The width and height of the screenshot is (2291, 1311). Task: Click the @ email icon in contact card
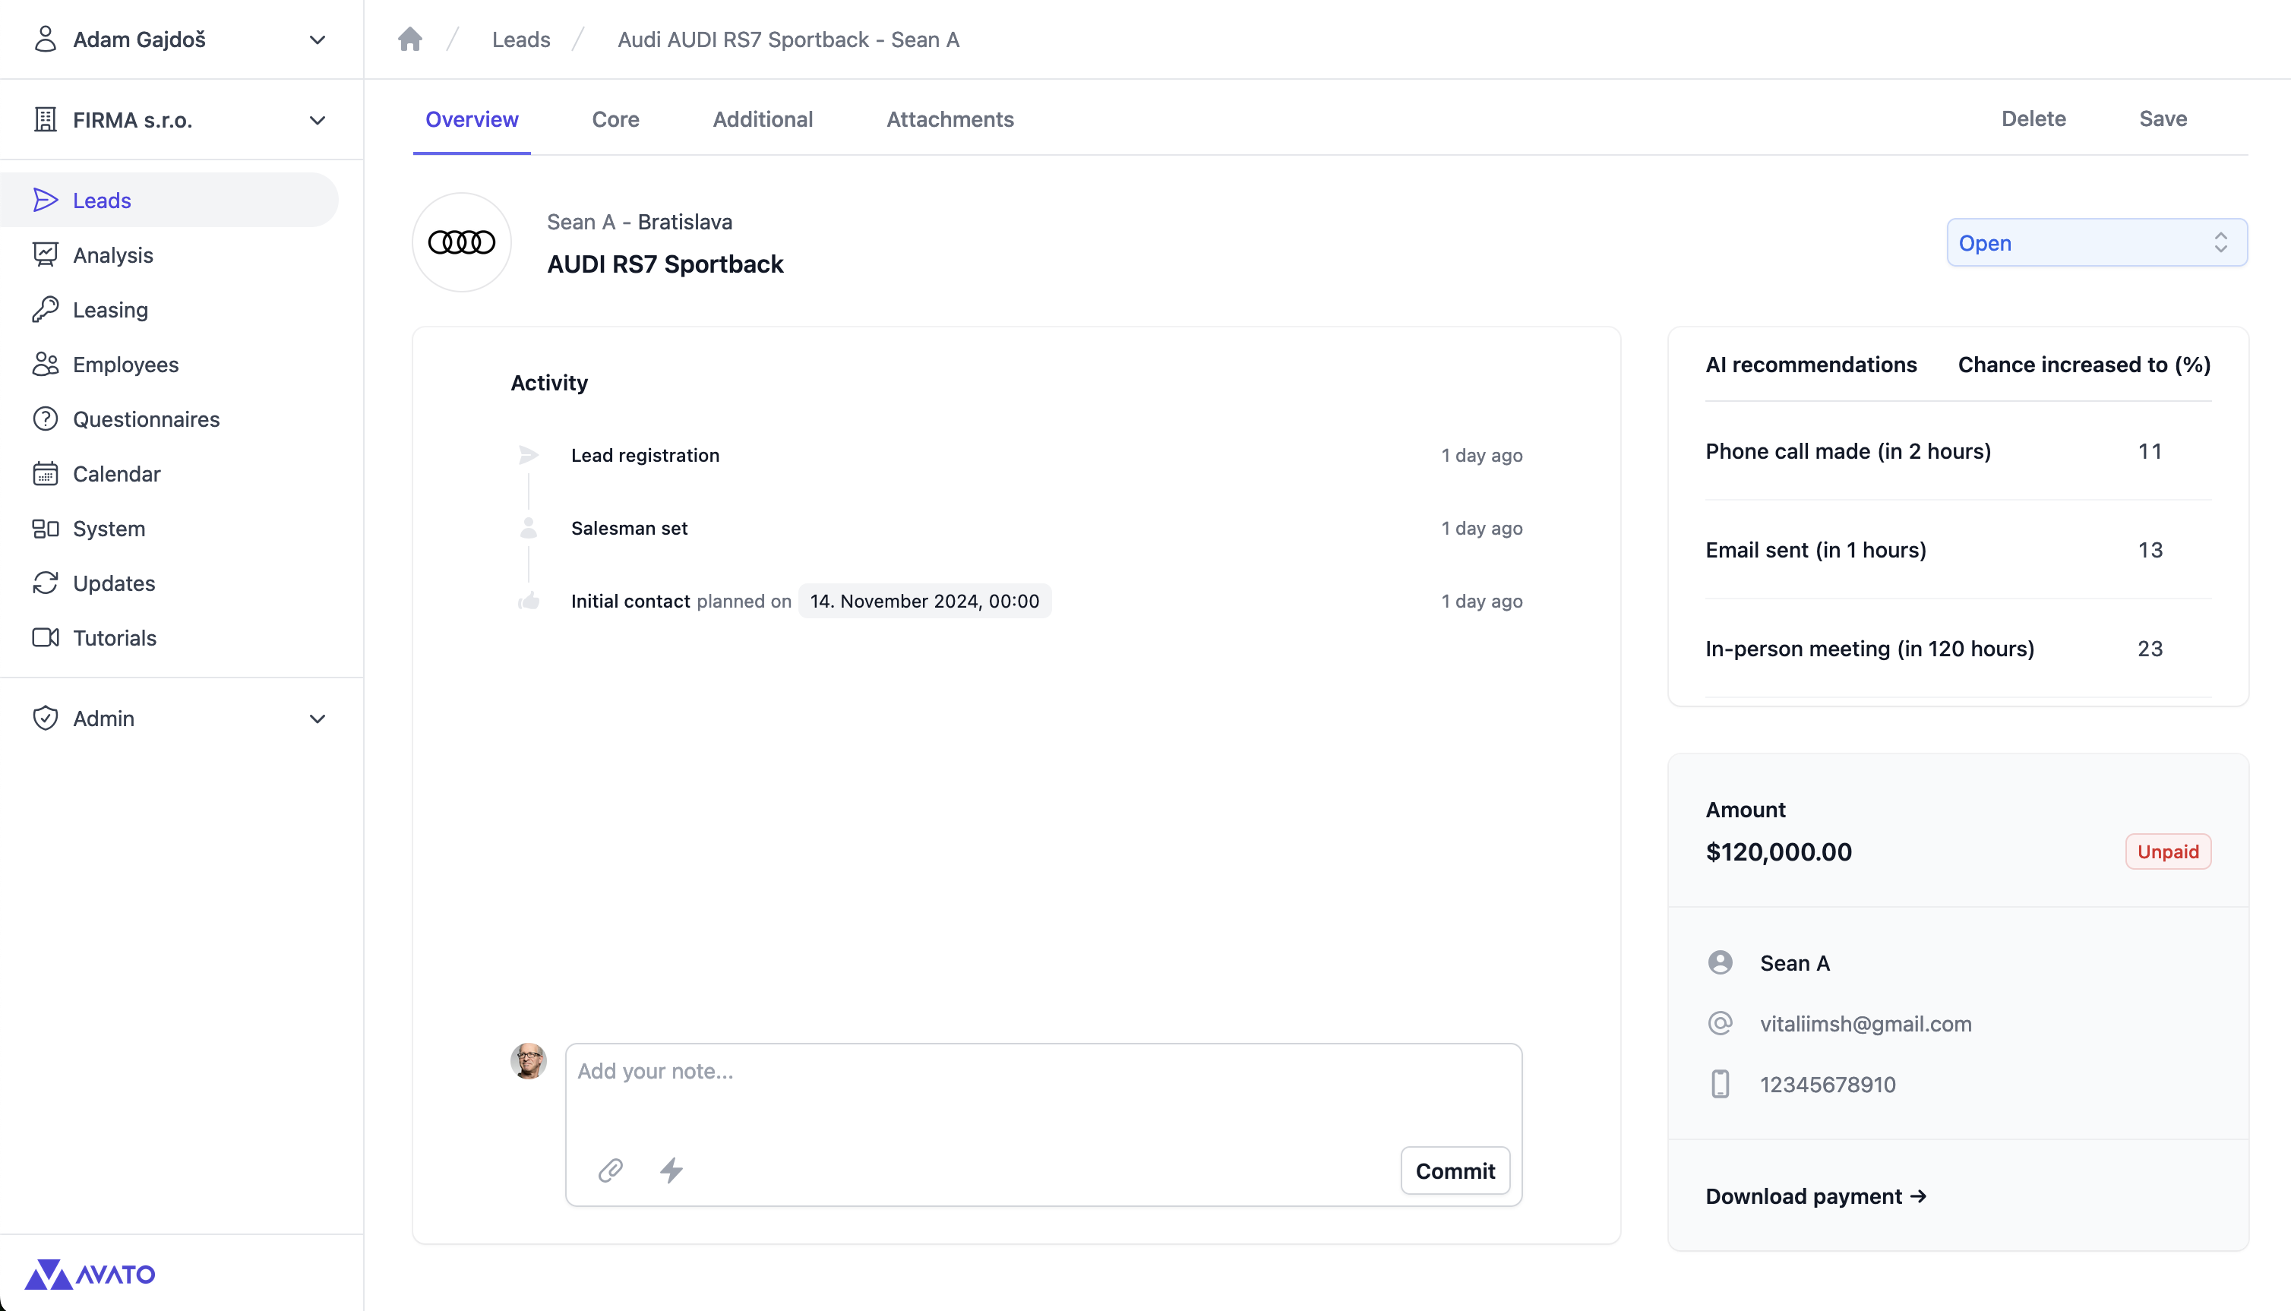point(1721,1024)
